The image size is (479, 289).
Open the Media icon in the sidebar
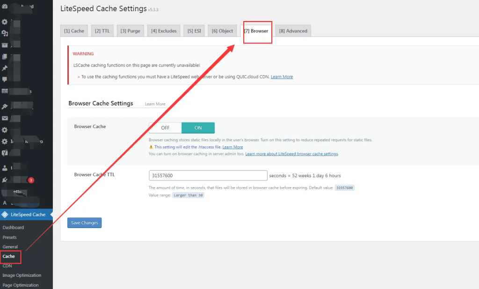point(5,33)
